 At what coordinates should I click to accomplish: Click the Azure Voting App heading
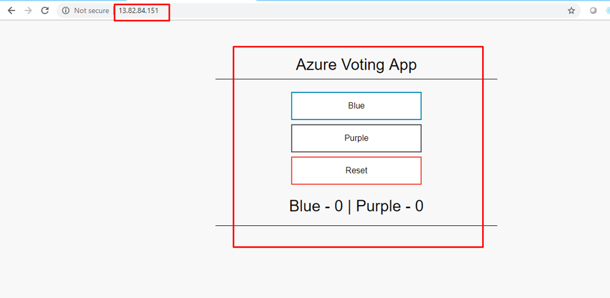(x=357, y=65)
